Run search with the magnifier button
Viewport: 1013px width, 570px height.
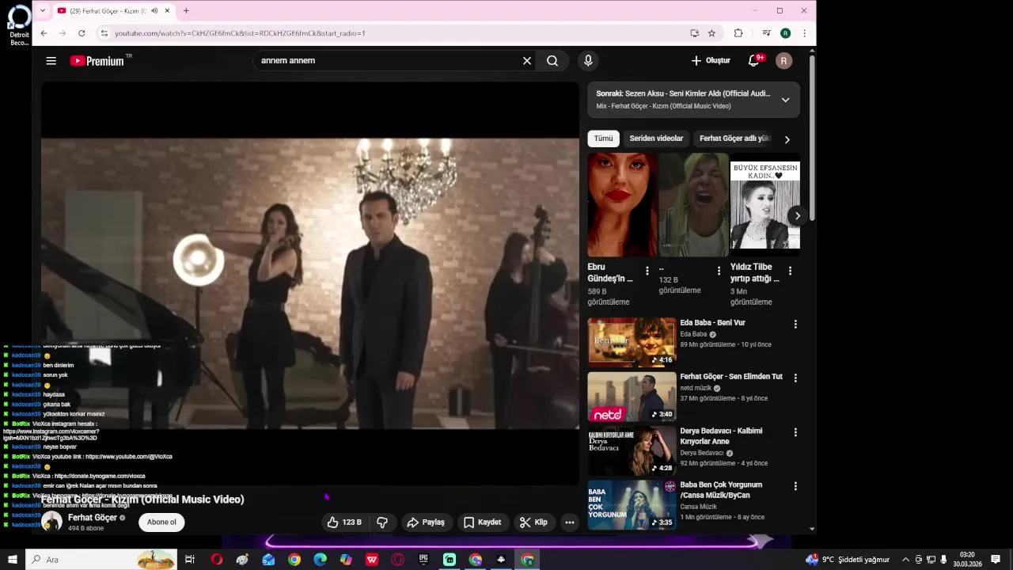pyautogui.click(x=552, y=61)
